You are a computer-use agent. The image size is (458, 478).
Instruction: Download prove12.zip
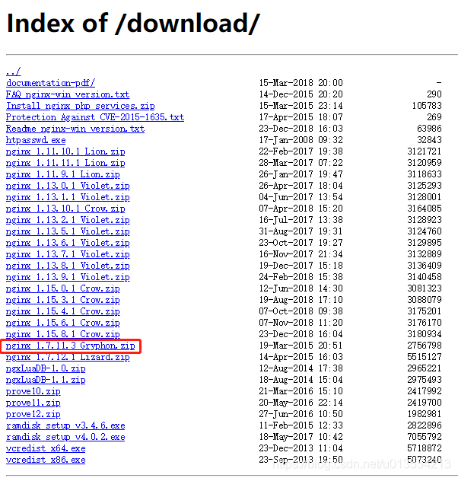[x=33, y=415]
